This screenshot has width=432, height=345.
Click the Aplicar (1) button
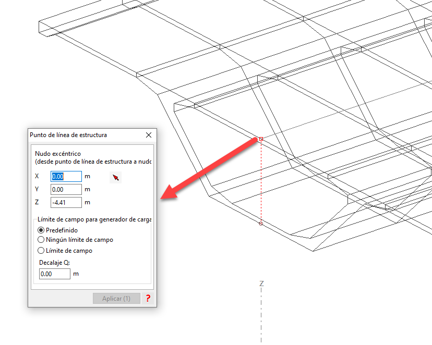pyautogui.click(x=116, y=299)
